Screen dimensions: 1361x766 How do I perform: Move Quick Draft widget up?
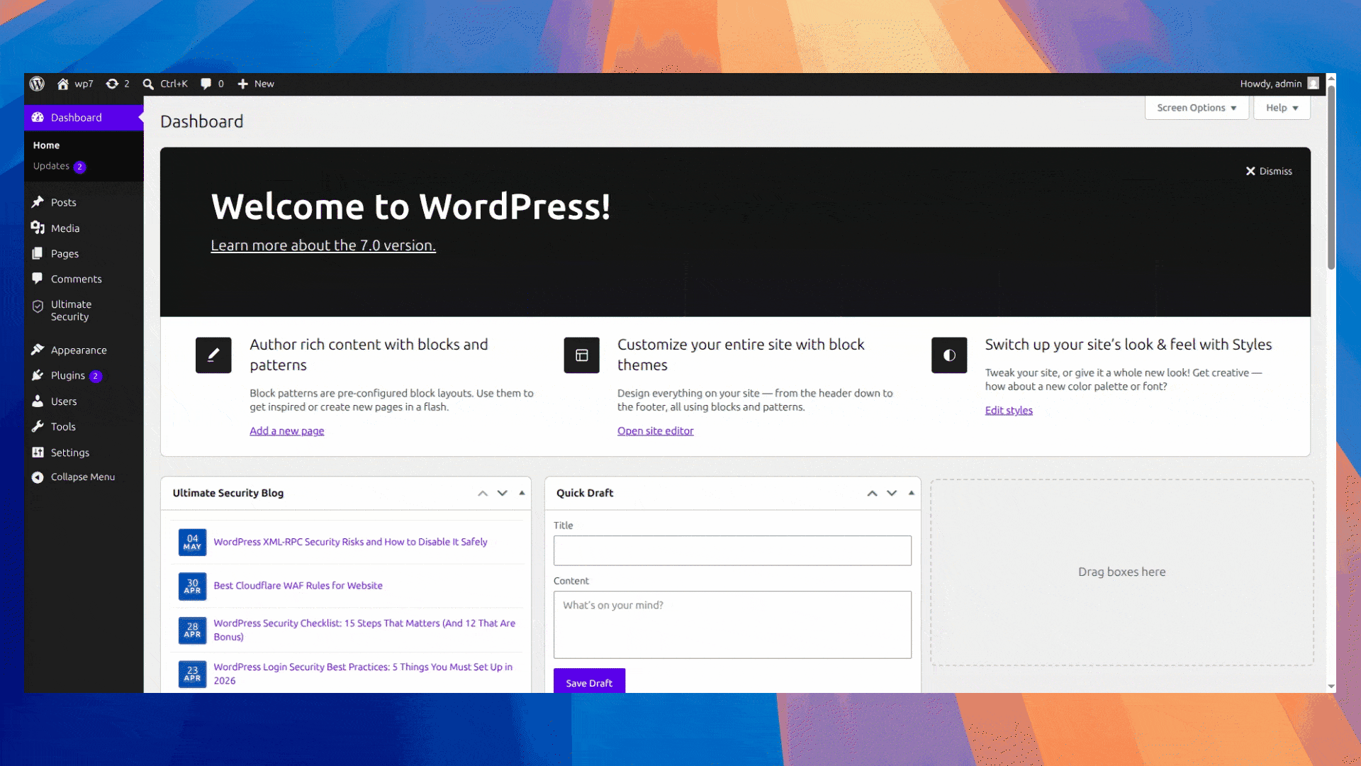872,494
